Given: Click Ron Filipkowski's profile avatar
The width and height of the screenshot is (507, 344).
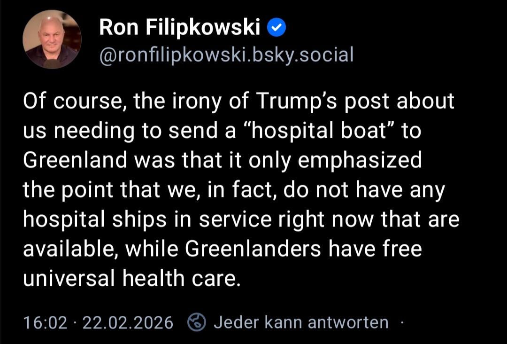Looking at the screenshot, I should point(52,39).
